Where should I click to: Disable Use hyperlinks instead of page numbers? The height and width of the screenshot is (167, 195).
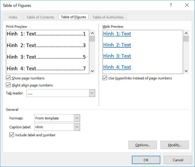105,78
